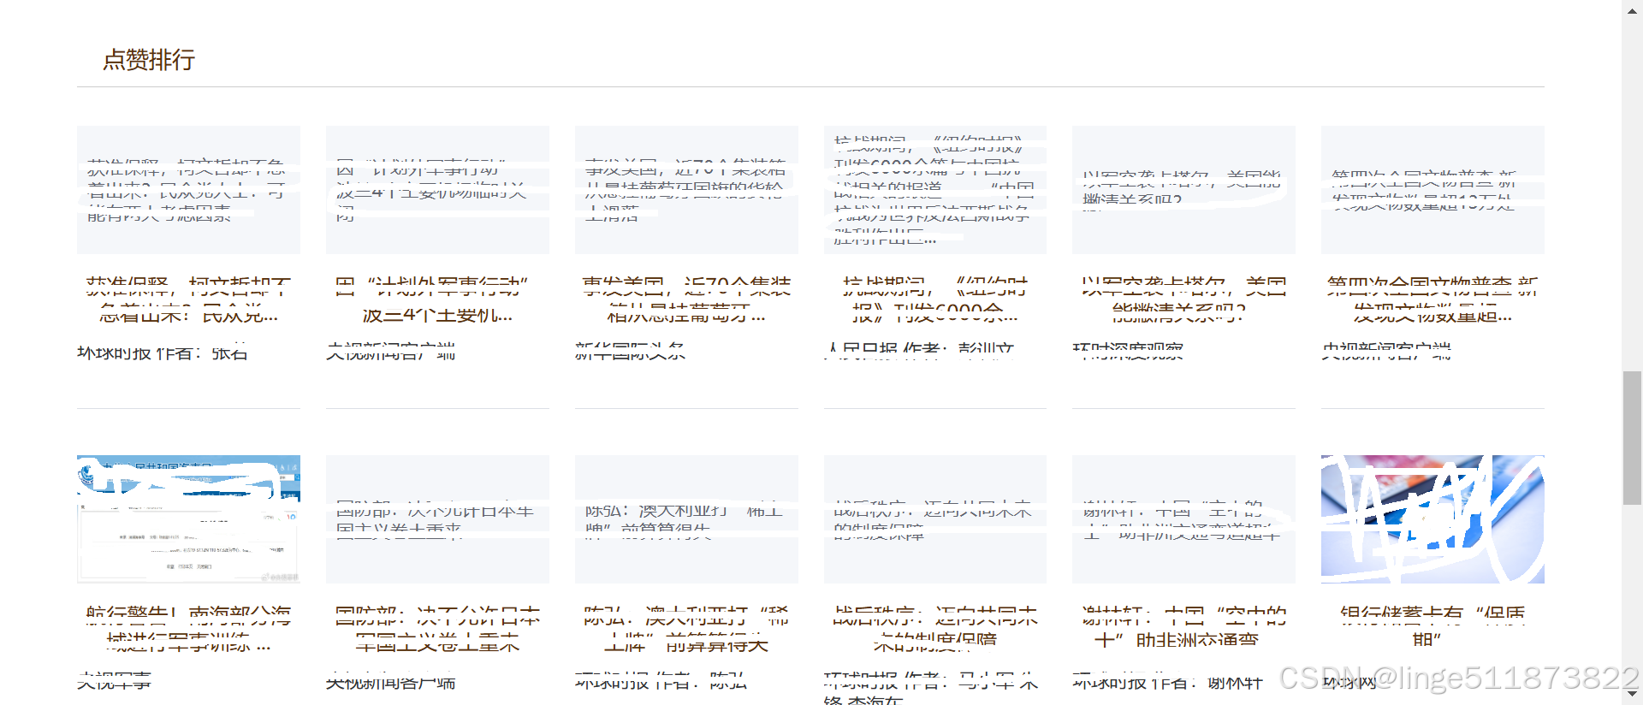
Task: Open thumbnail of the 纽约时报 wartime article
Action: tap(935, 190)
